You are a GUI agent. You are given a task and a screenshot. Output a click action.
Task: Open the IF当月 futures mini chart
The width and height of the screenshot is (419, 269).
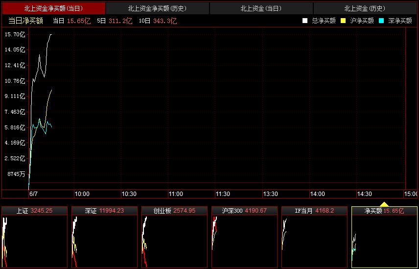(314, 237)
